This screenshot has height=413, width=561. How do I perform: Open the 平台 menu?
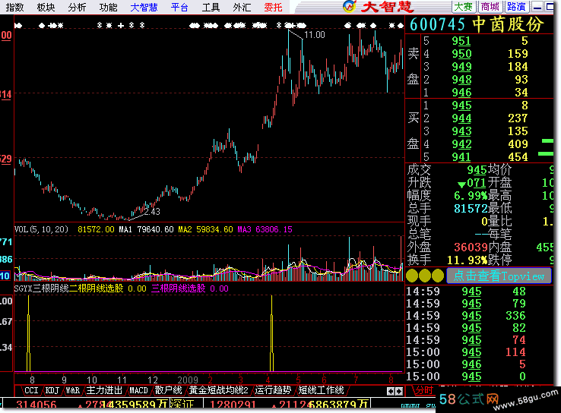[179, 7]
